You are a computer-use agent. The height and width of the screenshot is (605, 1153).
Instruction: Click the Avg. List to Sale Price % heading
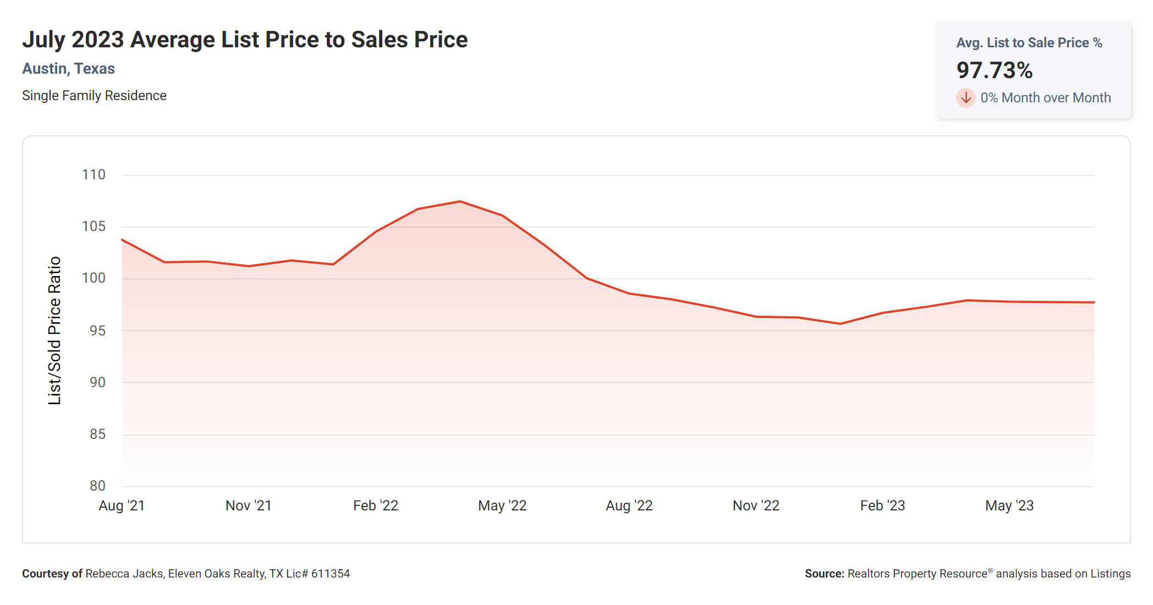pos(1029,42)
